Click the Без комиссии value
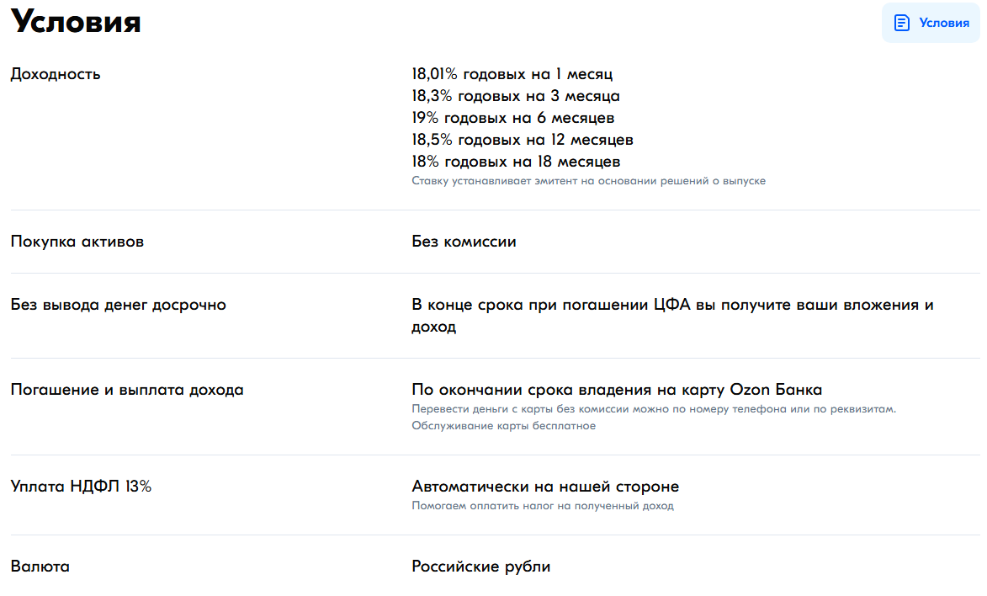Screen dimensions: 987x596 [x=464, y=242]
